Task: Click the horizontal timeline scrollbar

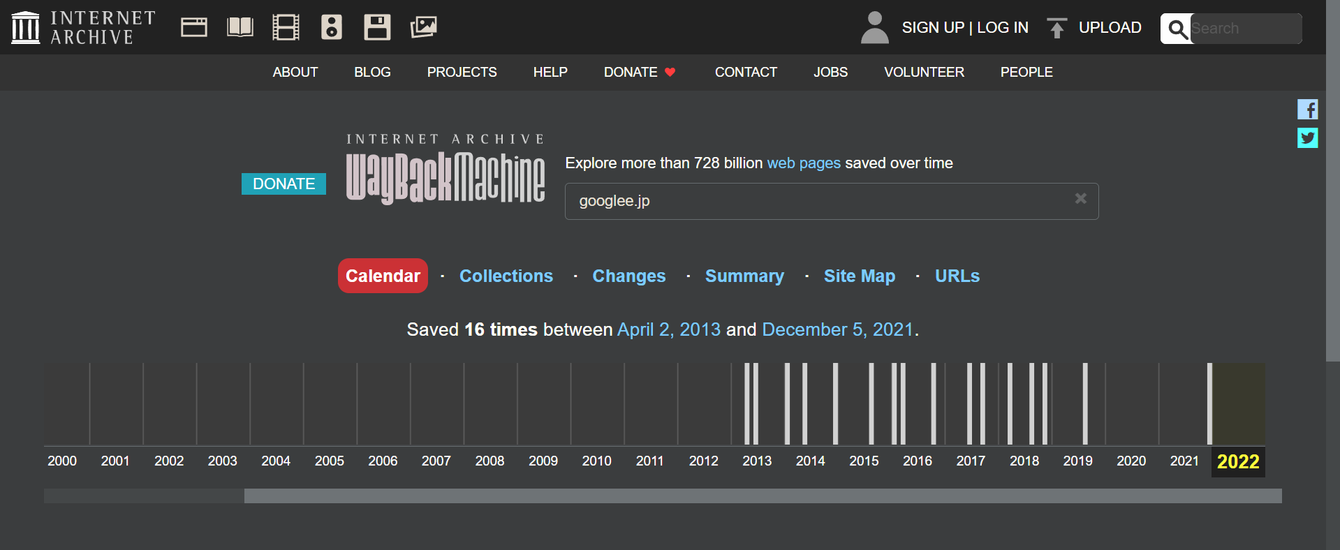Action: point(763,496)
